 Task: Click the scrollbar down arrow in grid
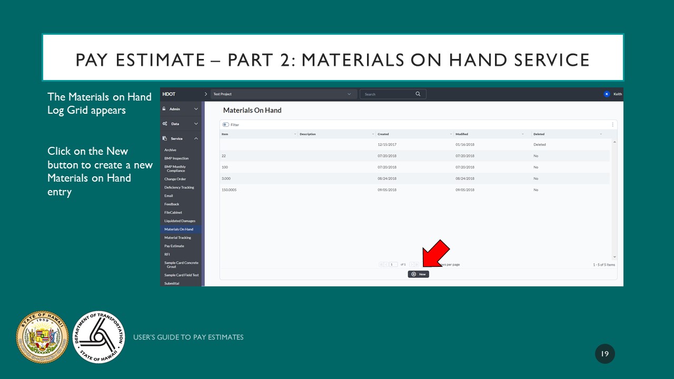click(x=614, y=257)
